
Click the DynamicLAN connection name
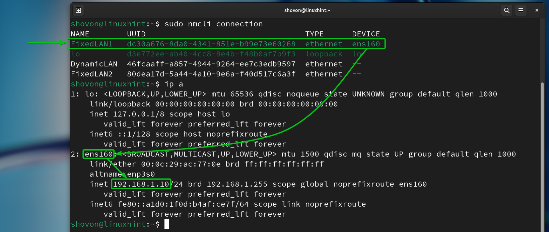pos(94,64)
